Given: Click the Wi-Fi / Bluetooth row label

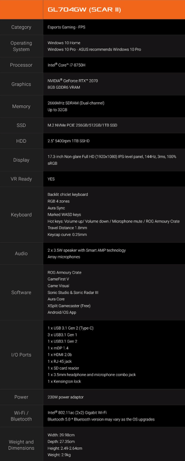Looking at the screenshot, I should tap(21, 416).
